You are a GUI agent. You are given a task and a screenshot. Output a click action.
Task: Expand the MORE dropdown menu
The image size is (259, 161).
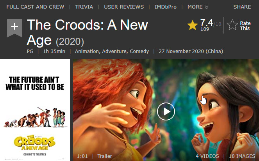pyautogui.click(x=198, y=7)
